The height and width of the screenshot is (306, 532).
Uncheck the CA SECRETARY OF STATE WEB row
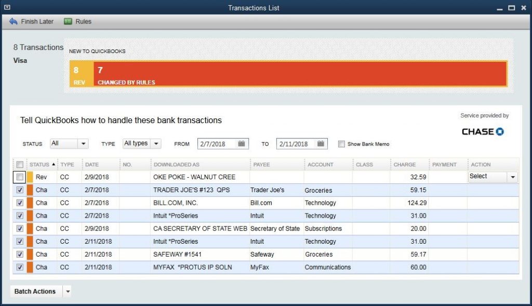coord(20,229)
